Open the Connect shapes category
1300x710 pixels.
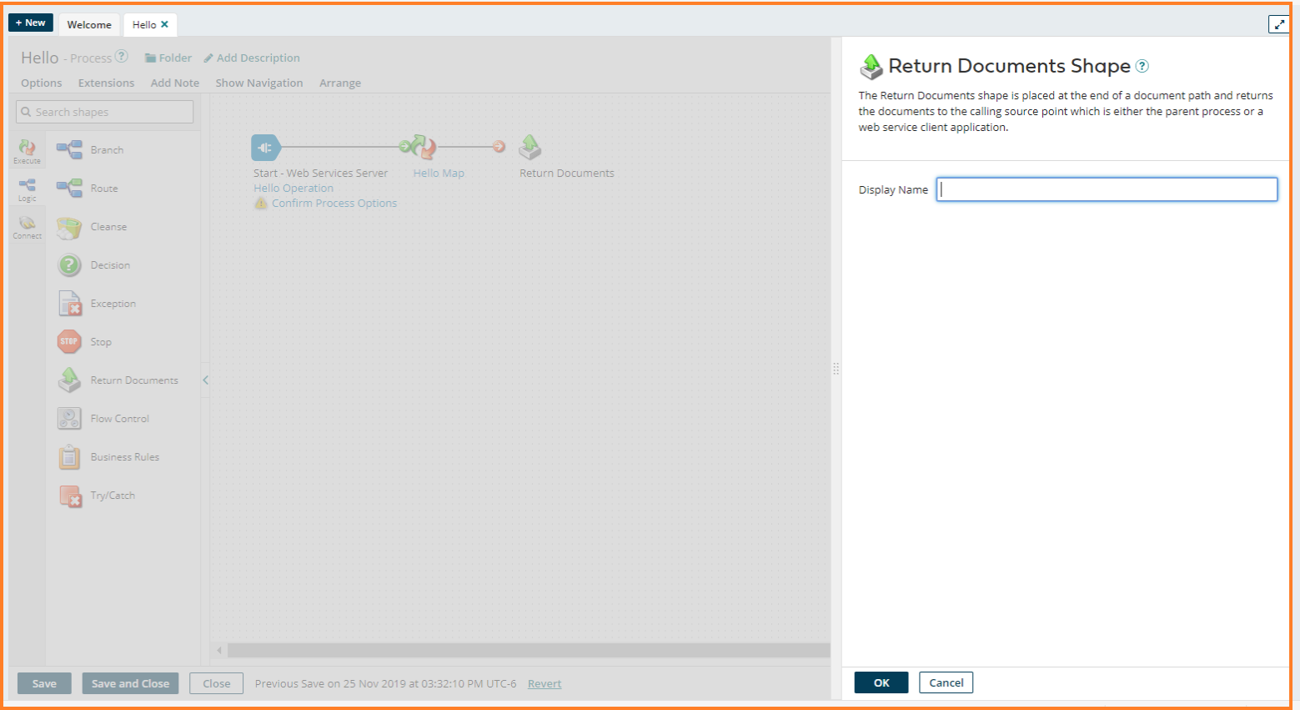click(27, 226)
